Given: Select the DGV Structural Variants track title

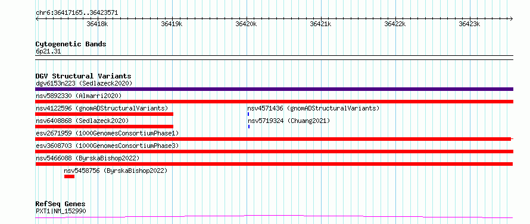Looking at the screenshot, I should click(83, 76).
